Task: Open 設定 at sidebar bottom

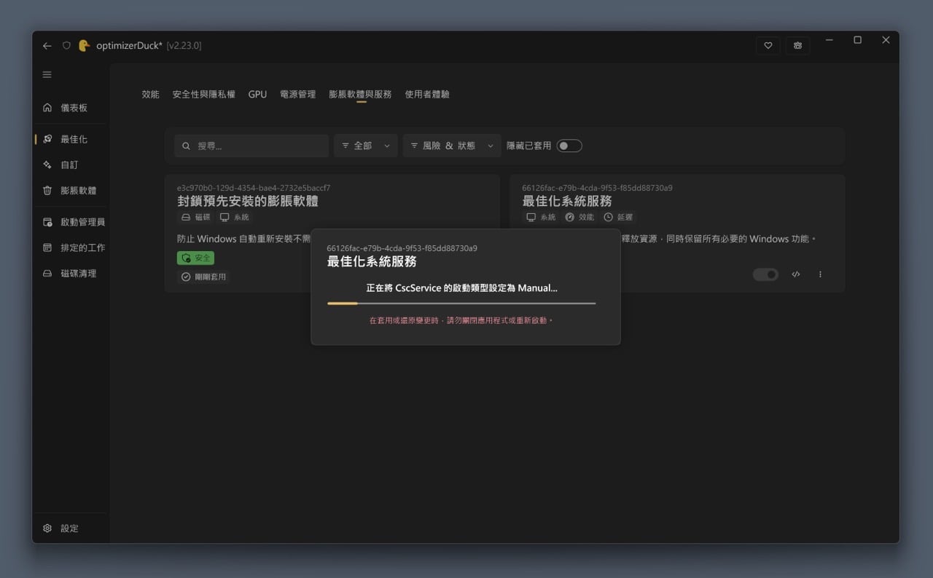Action: (x=71, y=528)
